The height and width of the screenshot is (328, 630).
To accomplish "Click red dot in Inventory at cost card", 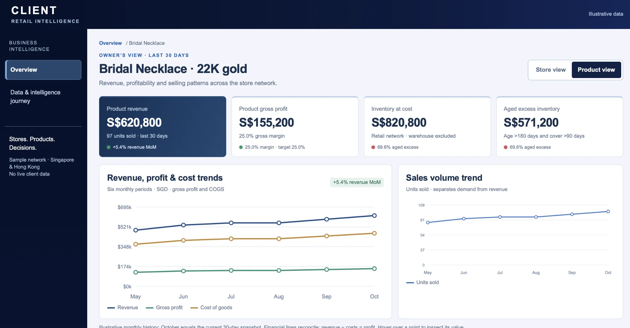I will (x=373, y=147).
